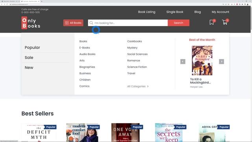Open My Account in top navigation
This screenshot has width=252, height=142.
[x=220, y=12]
